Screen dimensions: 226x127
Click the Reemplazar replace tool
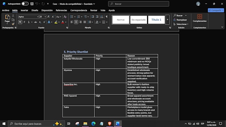180,20
